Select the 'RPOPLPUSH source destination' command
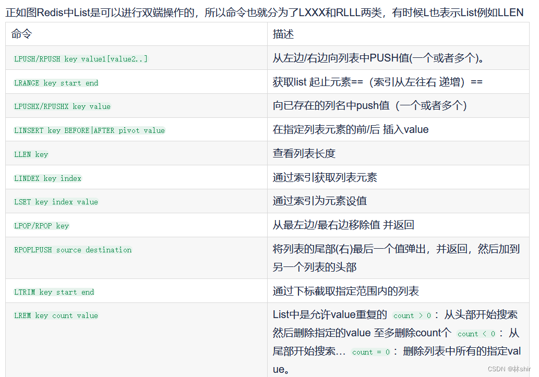 (x=73, y=250)
